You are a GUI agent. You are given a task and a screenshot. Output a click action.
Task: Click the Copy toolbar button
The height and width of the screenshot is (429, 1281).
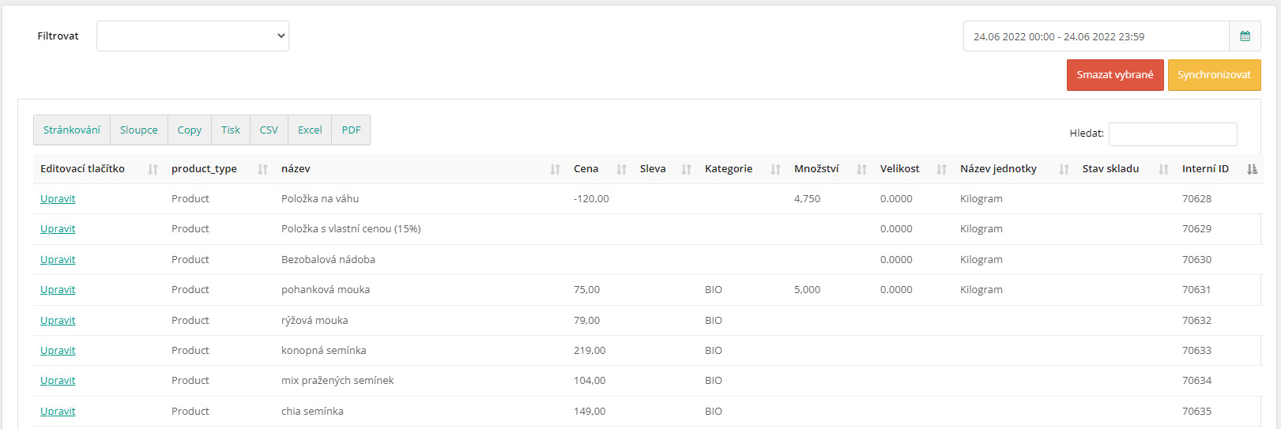[190, 130]
